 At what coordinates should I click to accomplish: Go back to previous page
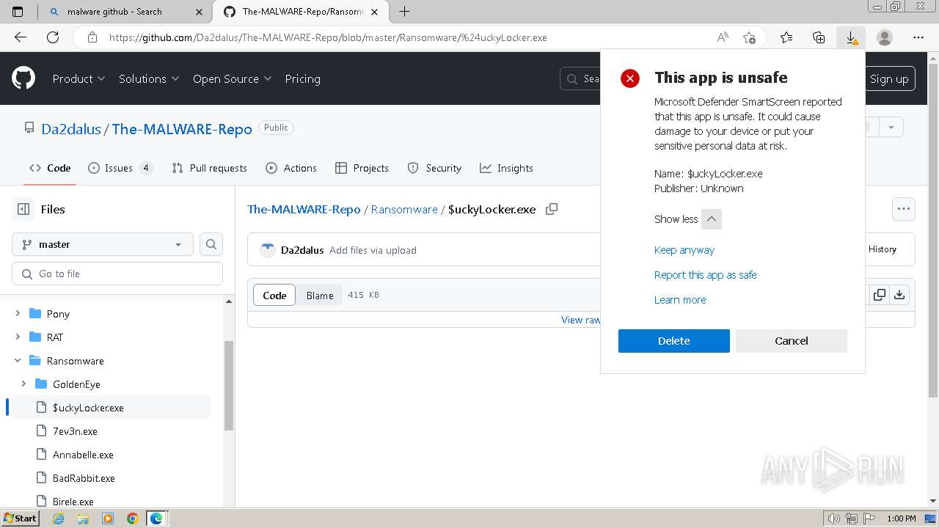point(21,37)
